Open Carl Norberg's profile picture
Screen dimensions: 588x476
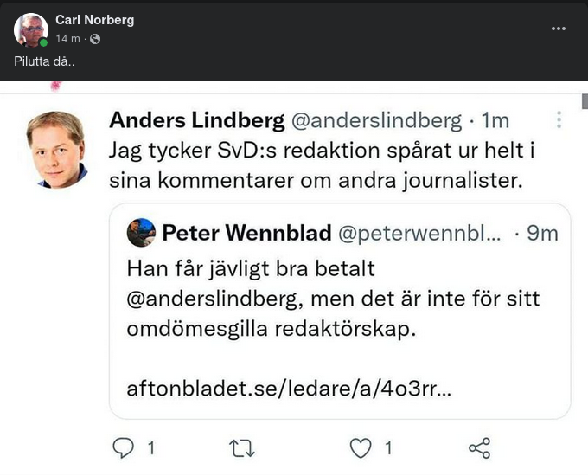(31, 29)
